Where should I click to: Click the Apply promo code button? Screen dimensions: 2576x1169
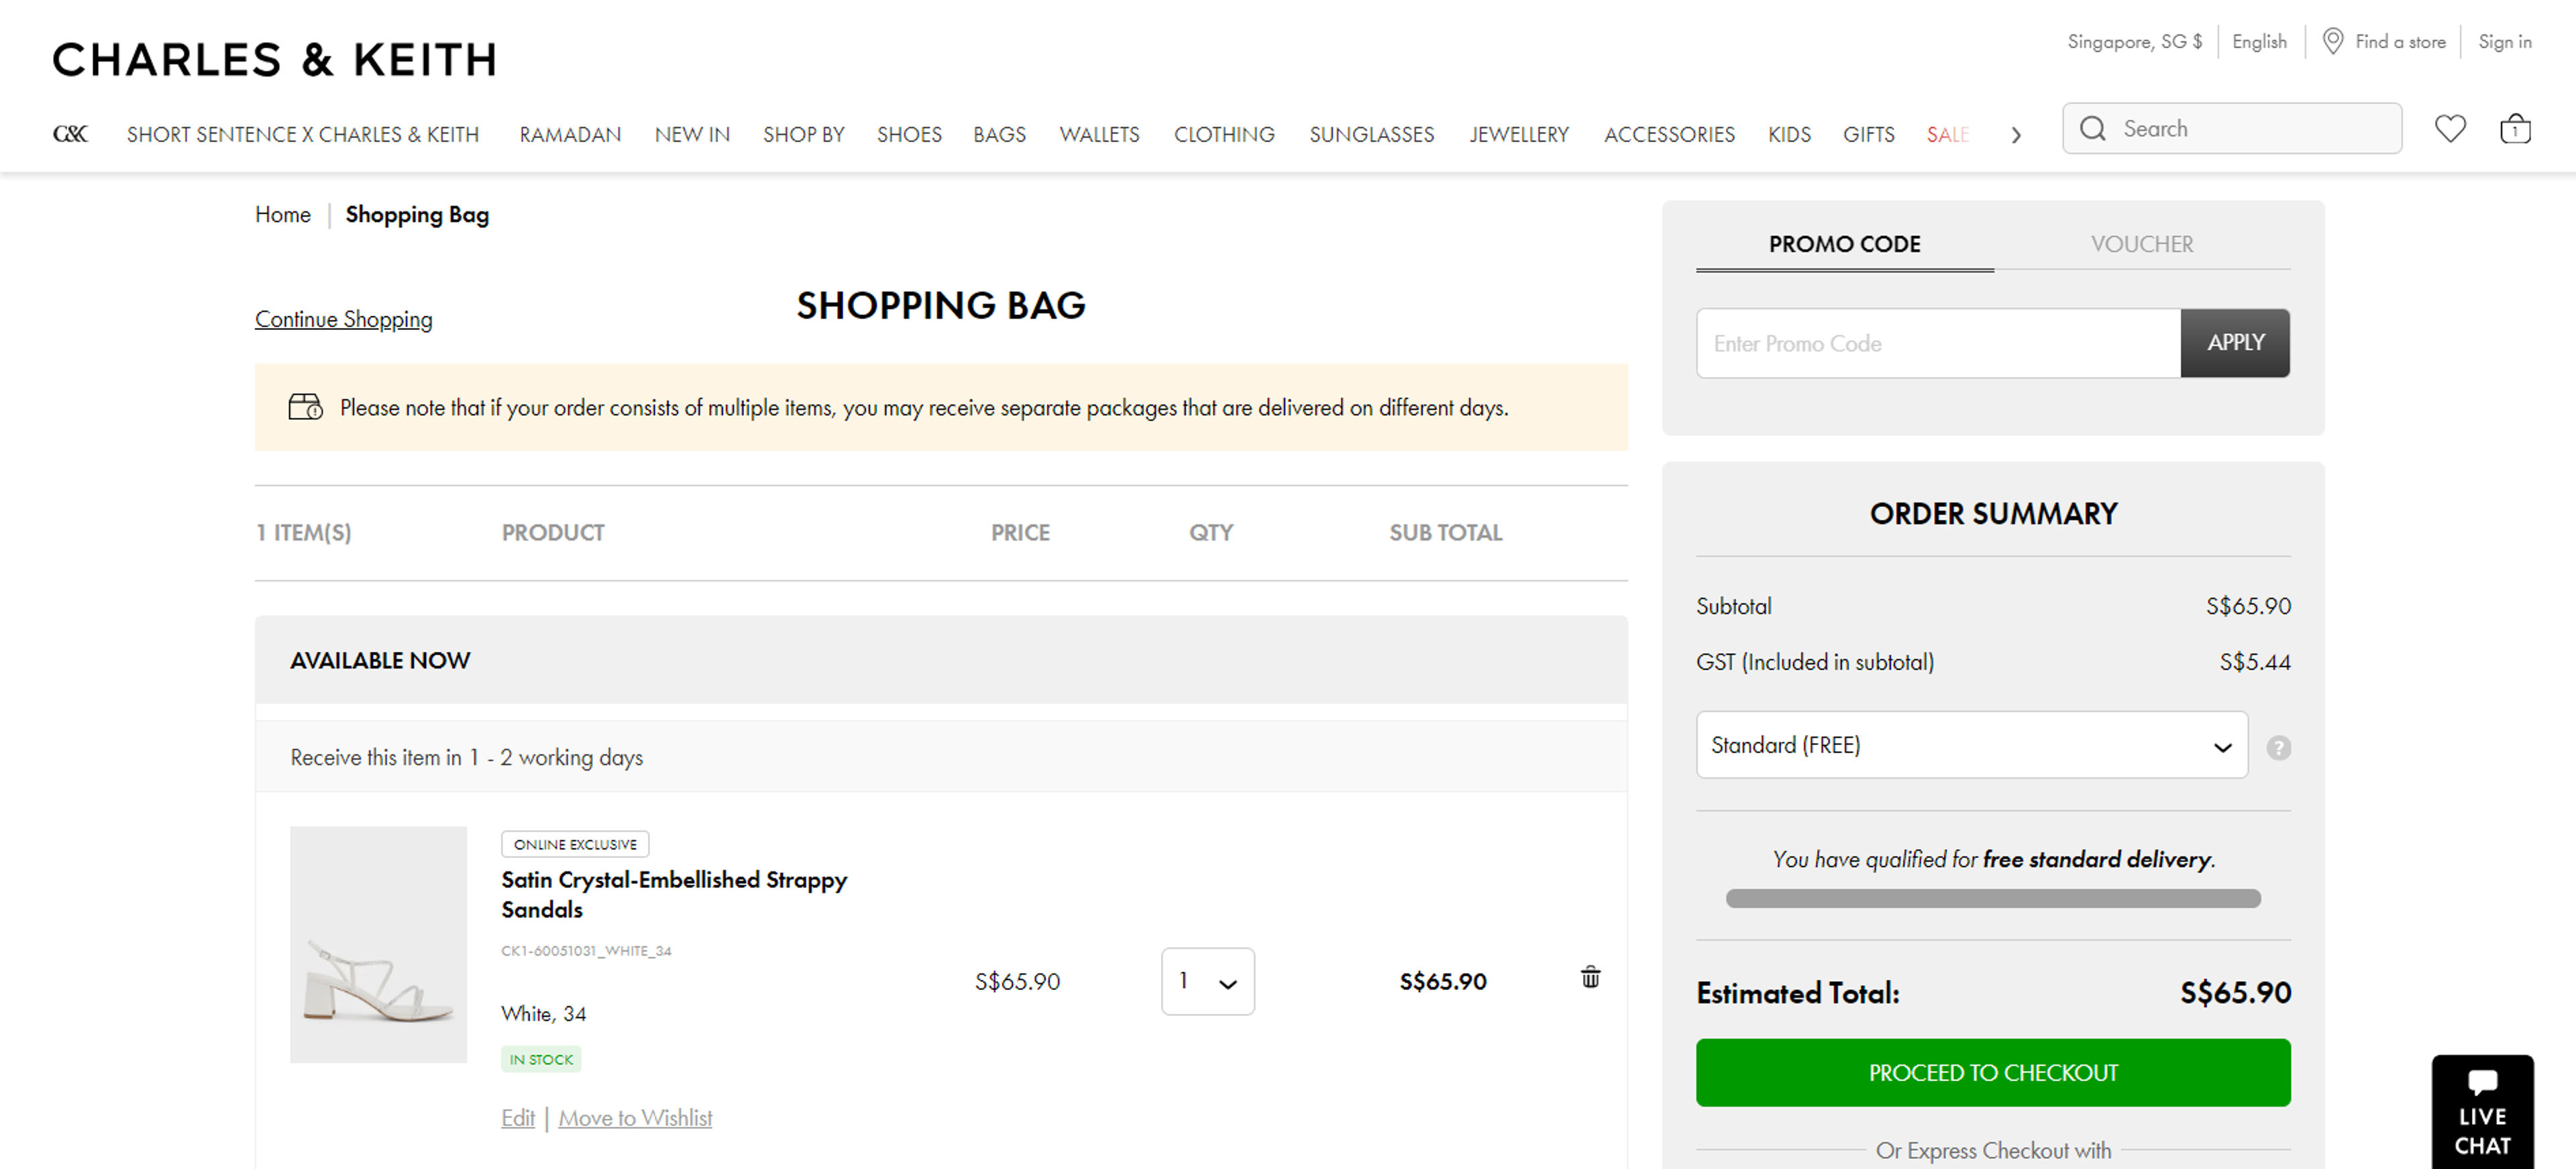[2235, 343]
